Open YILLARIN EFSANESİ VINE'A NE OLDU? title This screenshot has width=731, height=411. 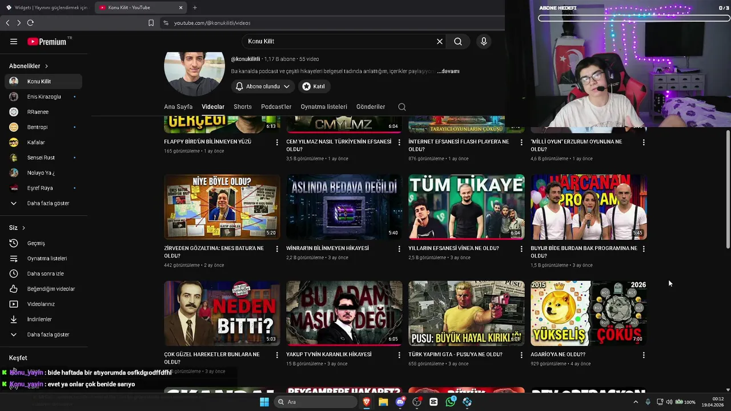(x=453, y=248)
